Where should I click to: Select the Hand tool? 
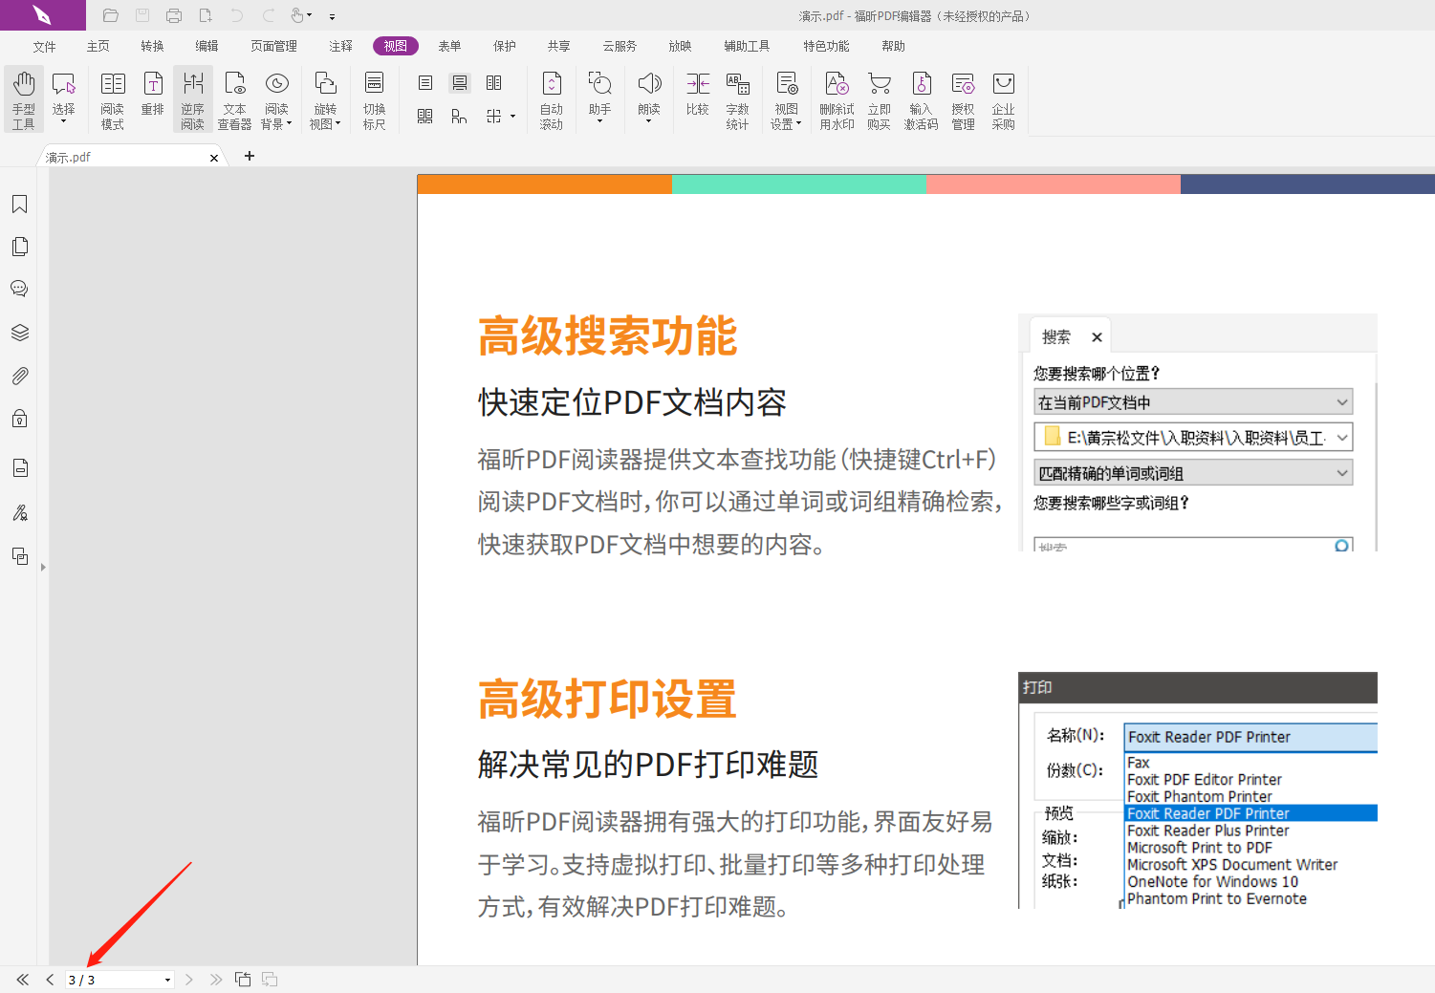(23, 96)
